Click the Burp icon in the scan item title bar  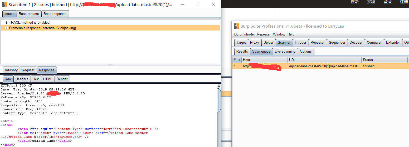pos(4,4)
